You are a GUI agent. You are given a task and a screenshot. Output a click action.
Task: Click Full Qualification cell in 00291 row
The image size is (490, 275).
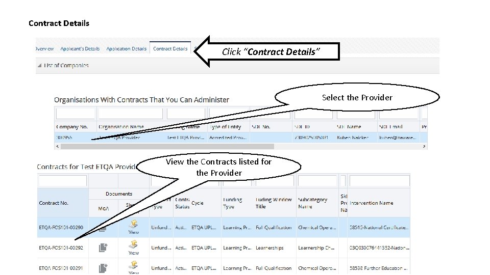point(274,268)
